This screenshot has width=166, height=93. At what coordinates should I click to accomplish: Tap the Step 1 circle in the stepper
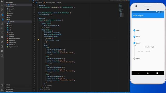click(x=134, y=30)
